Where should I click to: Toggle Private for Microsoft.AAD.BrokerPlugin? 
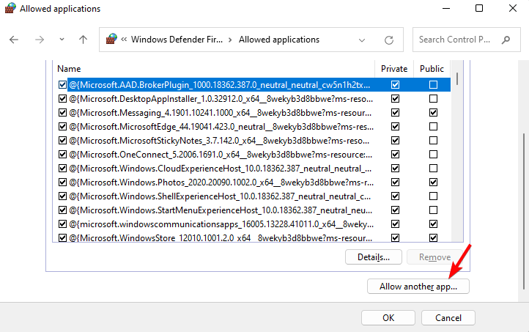tap(395, 84)
